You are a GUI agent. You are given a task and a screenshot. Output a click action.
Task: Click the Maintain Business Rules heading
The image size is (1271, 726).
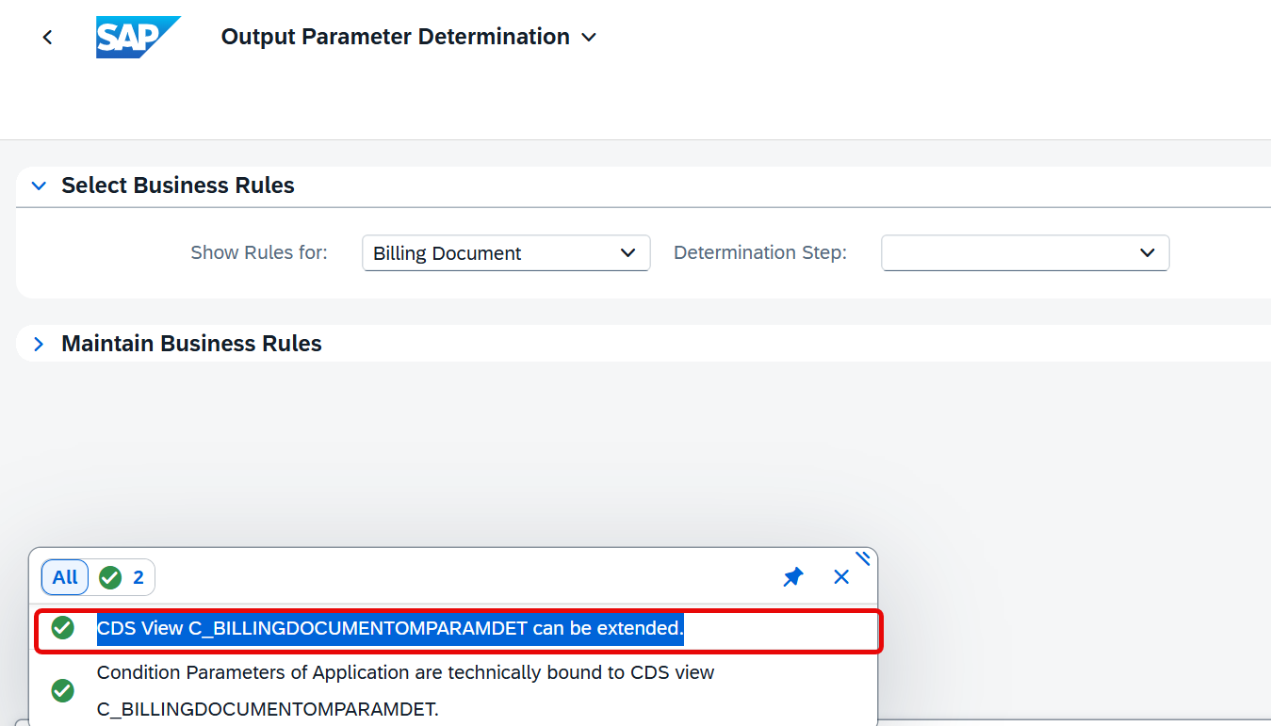click(191, 344)
